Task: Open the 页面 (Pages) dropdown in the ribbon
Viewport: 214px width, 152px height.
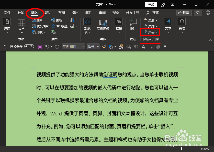Action: [7, 26]
